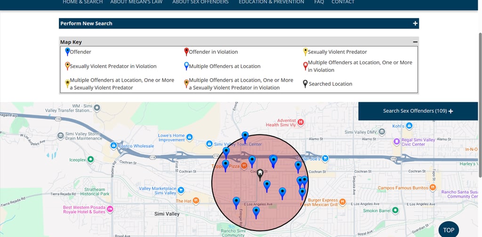Click The Hat restaurant icon
This screenshot has width=482, height=237.
pos(196,201)
